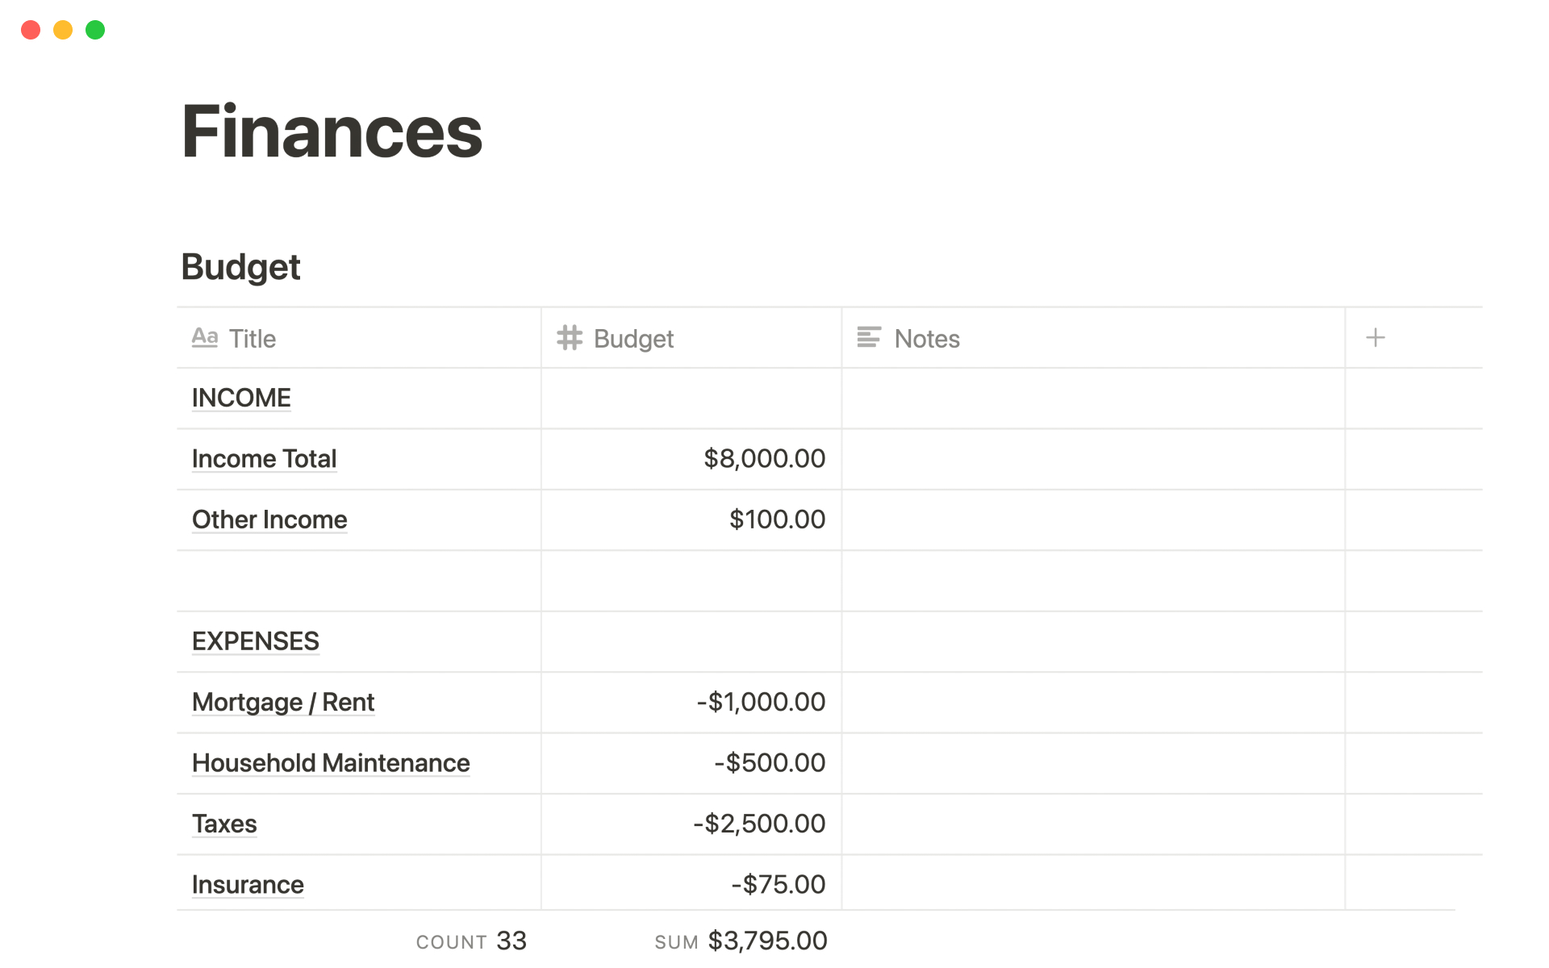Open the Insurance row title
1549x968 pixels.
pyautogui.click(x=248, y=885)
